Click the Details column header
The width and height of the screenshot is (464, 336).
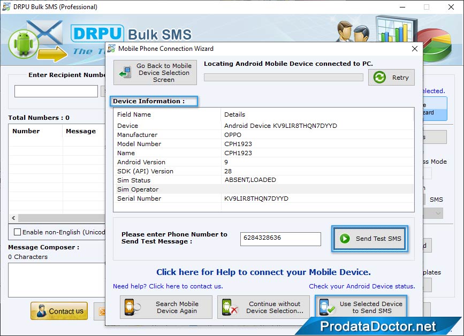point(317,114)
